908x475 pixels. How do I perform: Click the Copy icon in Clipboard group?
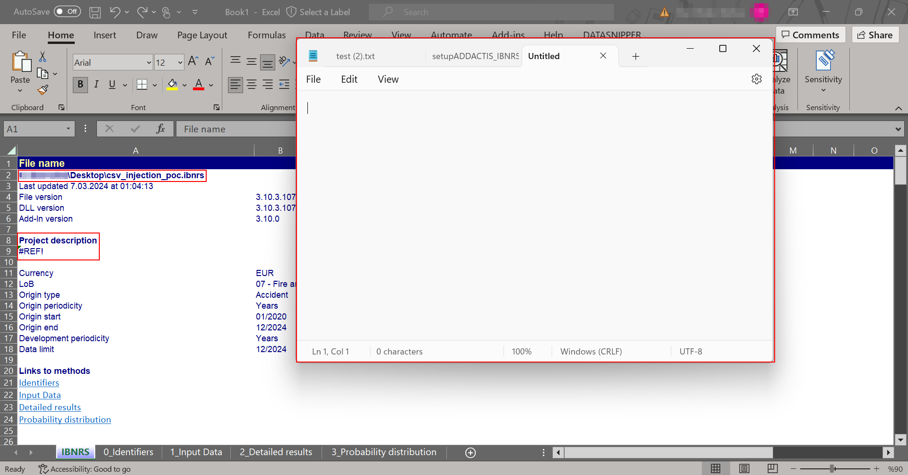(x=43, y=73)
